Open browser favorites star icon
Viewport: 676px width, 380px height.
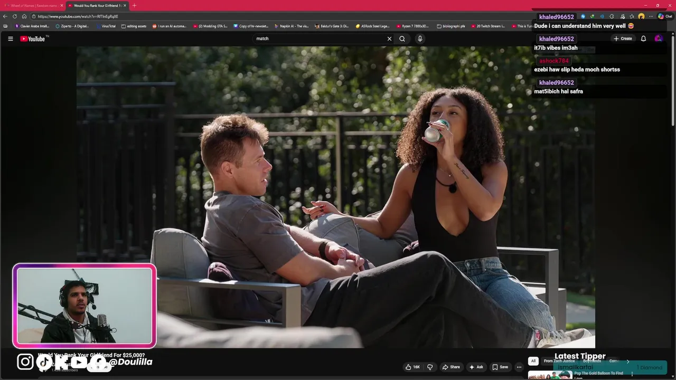[x=632, y=16]
